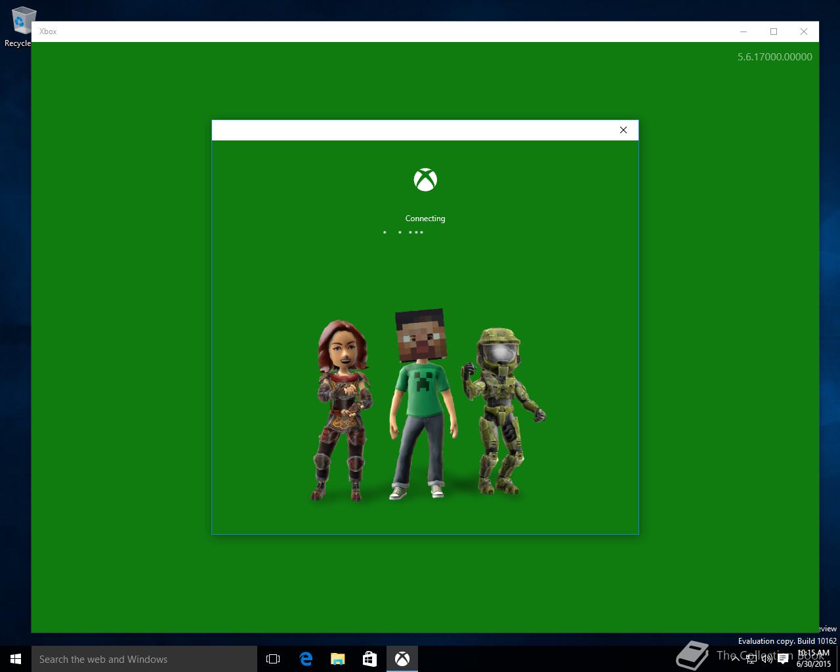Open File Explorer from the taskbar
This screenshot has height=672, width=840.
tap(337, 659)
